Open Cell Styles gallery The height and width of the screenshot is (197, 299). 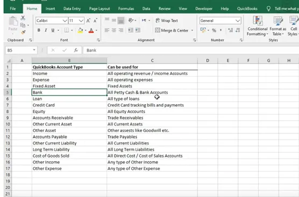coord(293,26)
